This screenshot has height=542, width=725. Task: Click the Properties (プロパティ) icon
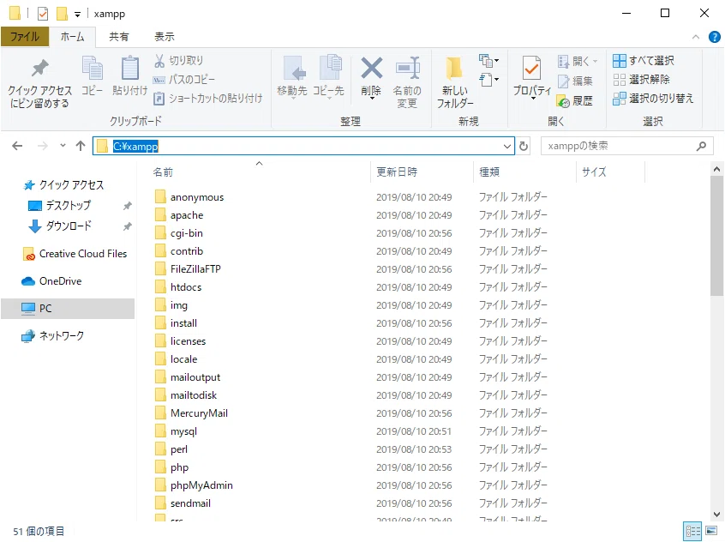click(x=531, y=69)
